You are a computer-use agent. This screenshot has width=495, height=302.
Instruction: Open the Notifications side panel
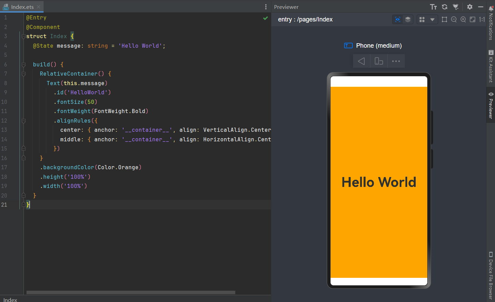click(x=491, y=23)
